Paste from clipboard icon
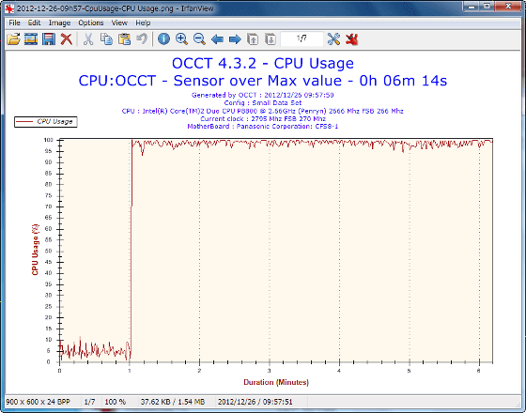This screenshot has width=526, height=413. pyautogui.click(x=124, y=39)
